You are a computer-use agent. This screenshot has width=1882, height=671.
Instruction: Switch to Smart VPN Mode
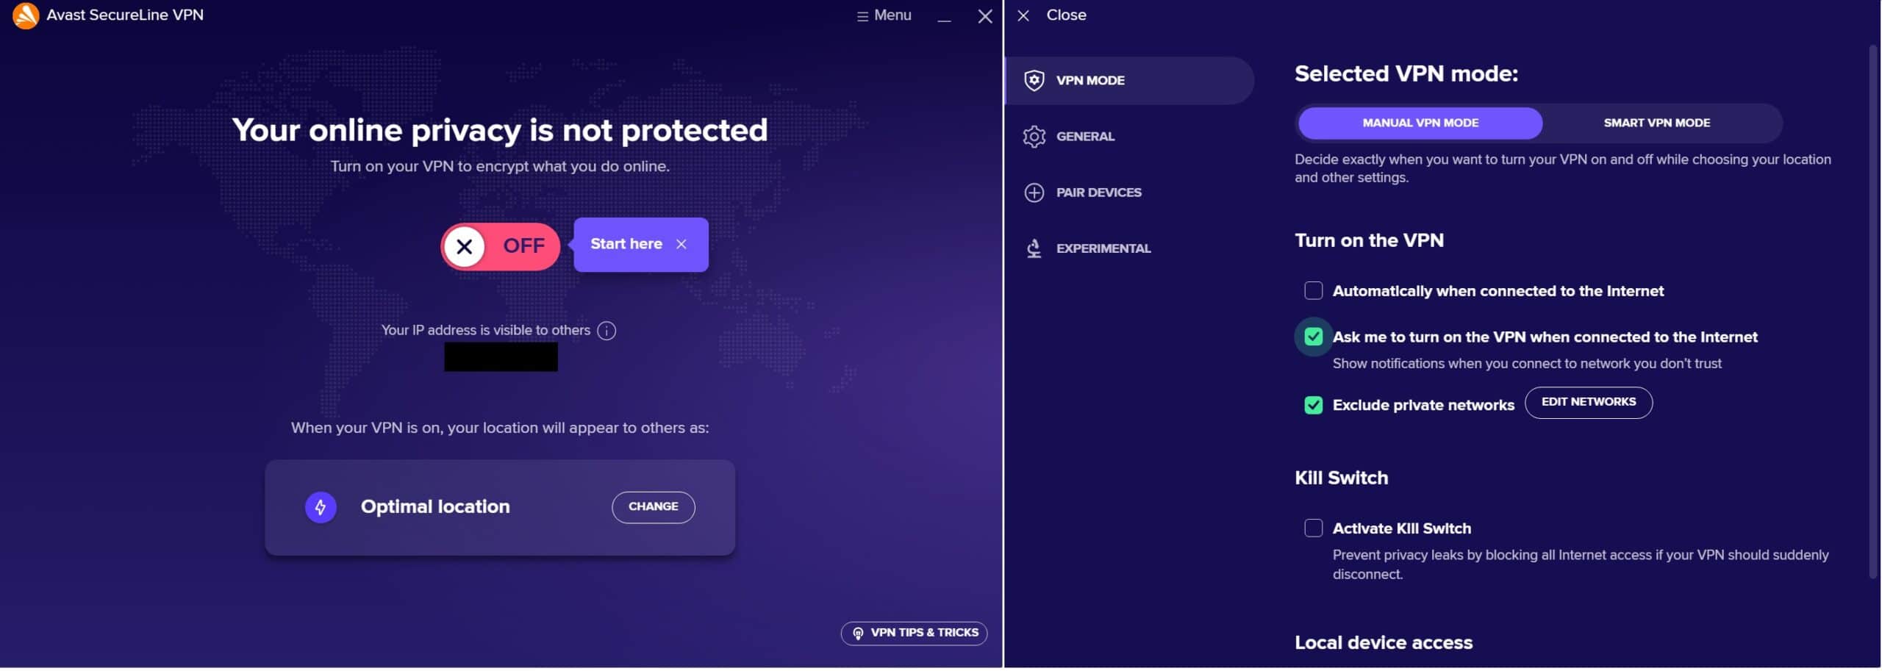point(1657,123)
